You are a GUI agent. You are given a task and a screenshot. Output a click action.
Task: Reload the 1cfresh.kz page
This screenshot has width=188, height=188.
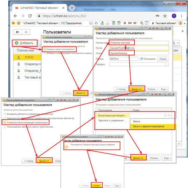[x=30, y=16]
